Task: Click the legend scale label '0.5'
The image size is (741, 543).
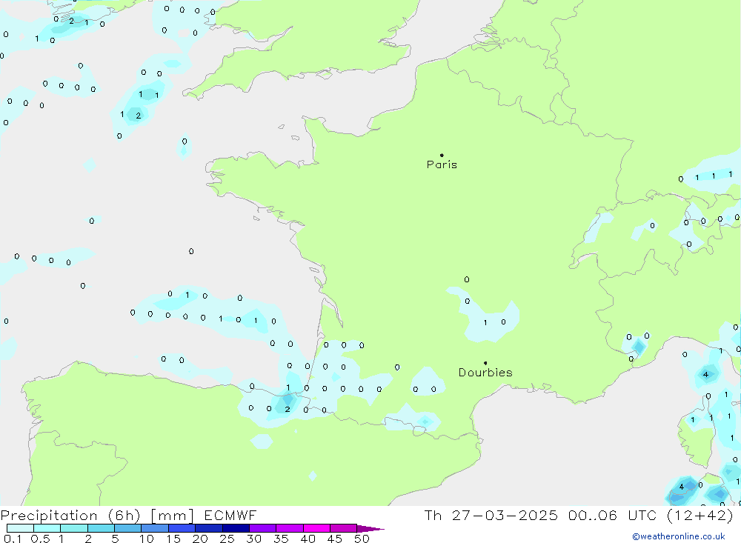Action: point(40,539)
